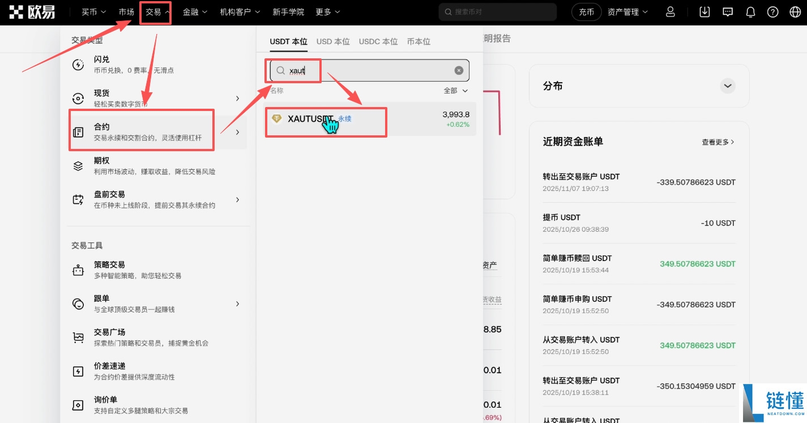
Task: Open the 全部 filter dropdown
Action: 455,91
